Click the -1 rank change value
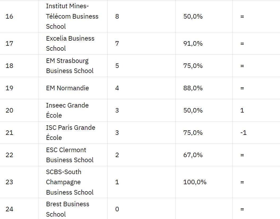 click(243, 133)
